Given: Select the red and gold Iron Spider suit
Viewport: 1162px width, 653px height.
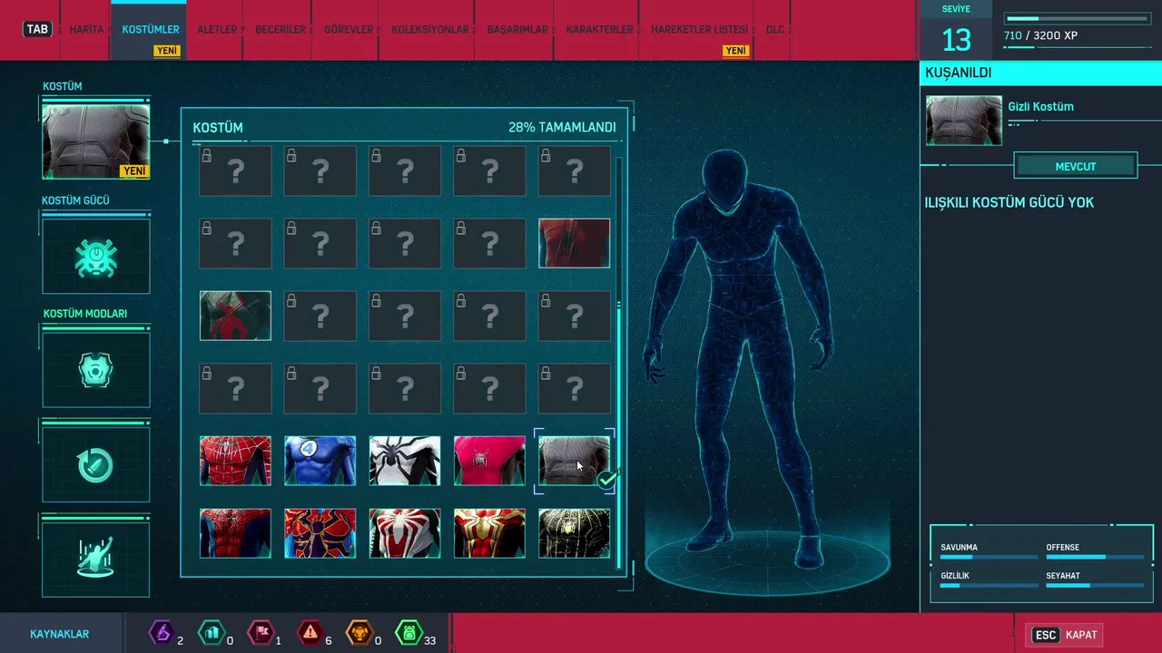Looking at the screenshot, I should click(489, 533).
